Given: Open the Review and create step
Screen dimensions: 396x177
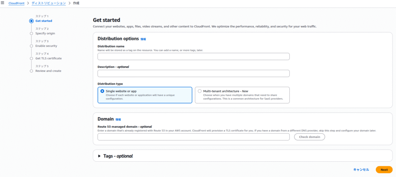Looking at the screenshot, I should point(48,71).
